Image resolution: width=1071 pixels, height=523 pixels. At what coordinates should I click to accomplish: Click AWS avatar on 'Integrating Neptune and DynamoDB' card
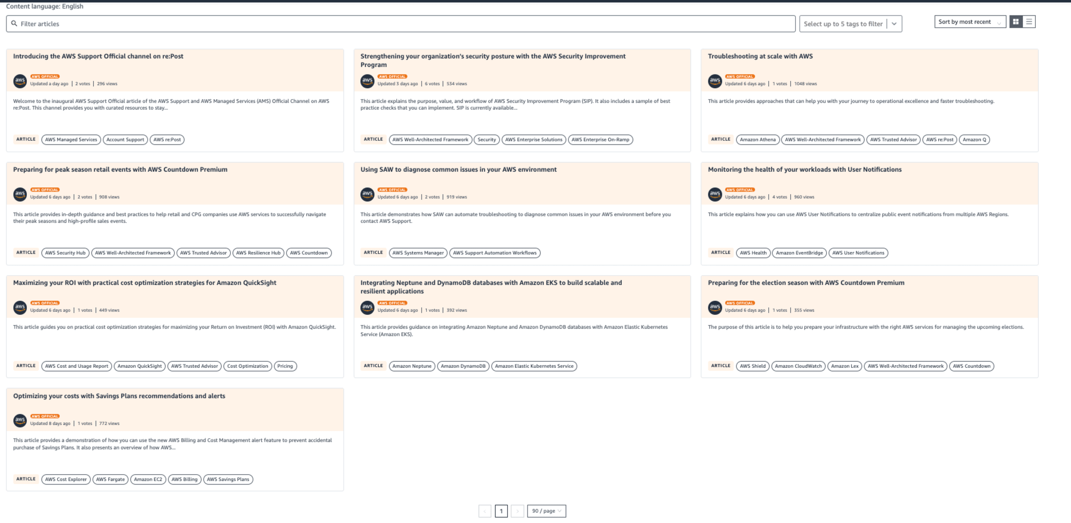point(367,308)
